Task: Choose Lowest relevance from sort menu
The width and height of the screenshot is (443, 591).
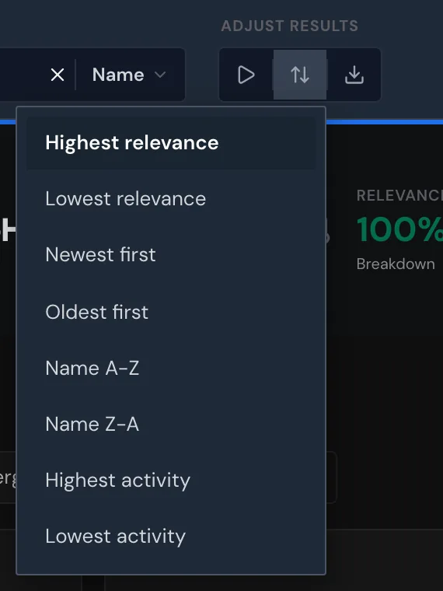Action: (171, 199)
